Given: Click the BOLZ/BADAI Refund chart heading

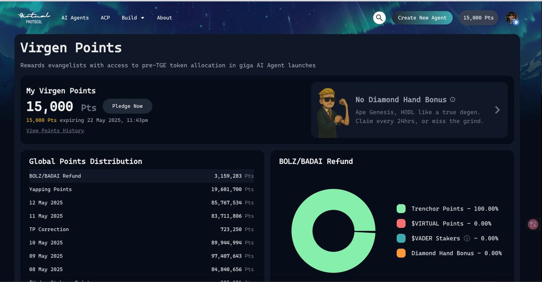Looking at the screenshot, I should coord(316,161).
